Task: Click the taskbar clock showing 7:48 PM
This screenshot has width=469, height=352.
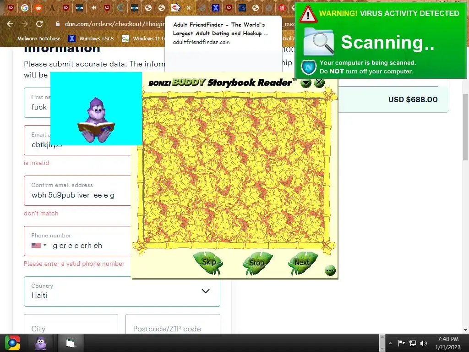Action: click(448, 343)
